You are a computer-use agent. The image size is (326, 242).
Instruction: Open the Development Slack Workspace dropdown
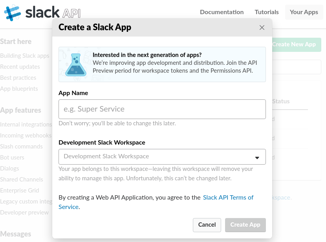click(162, 156)
